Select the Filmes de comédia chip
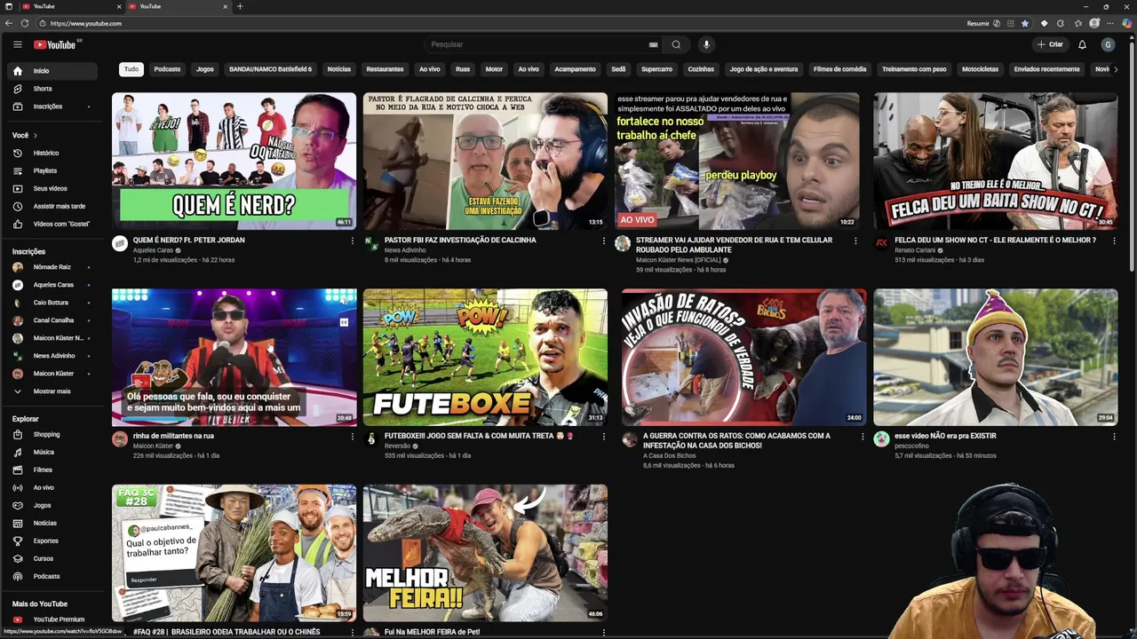 click(x=839, y=69)
